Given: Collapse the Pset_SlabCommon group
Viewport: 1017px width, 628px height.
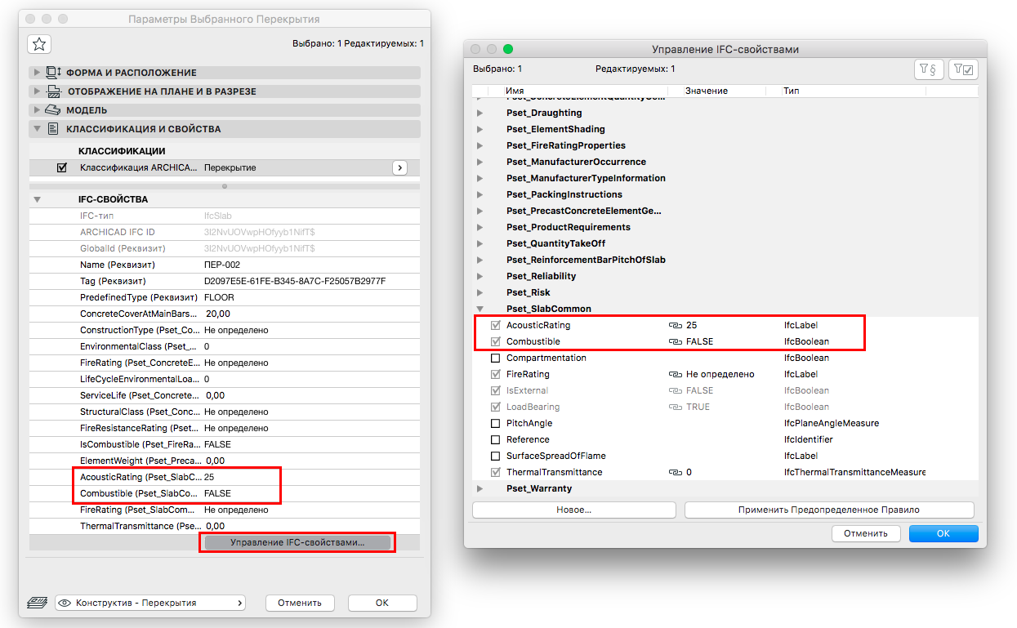Looking at the screenshot, I should (x=480, y=309).
